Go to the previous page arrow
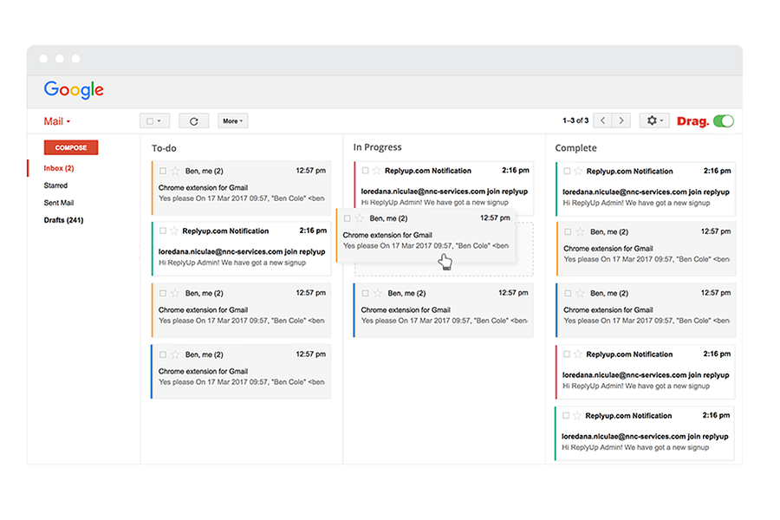Viewport: 780px width, 520px height. pyautogui.click(x=603, y=120)
